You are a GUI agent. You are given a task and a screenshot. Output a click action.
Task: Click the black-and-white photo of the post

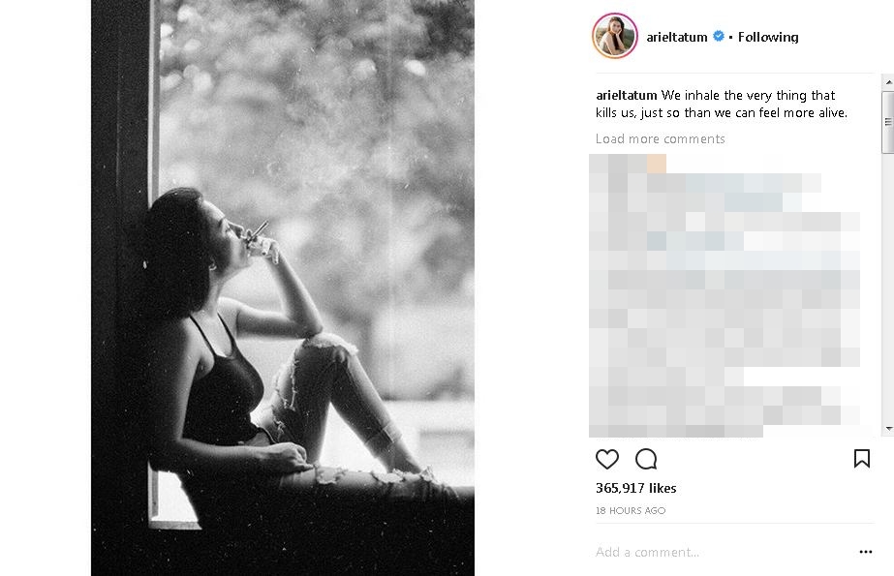[x=282, y=288]
